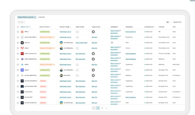The image size is (195, 115).
Task: Click the AdRoll product logo icon
Action: [x=22, y=65]
